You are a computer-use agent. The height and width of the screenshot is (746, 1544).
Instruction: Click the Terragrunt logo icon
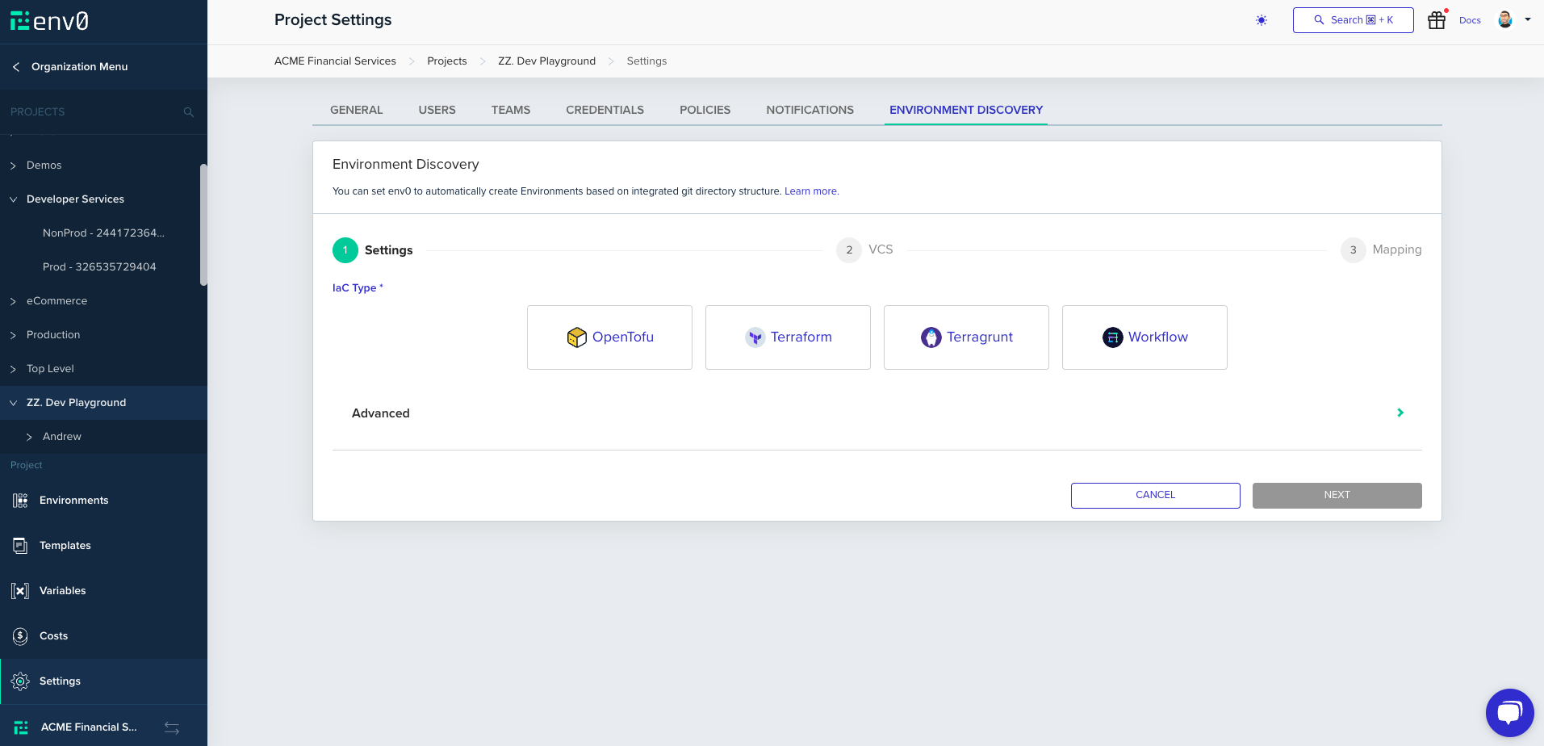931,337
